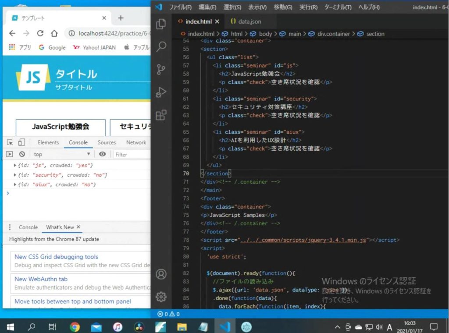Open the VS Code Explorer panel
Image resolution: width=449 pixels, height=333 pixels.
[x=161, y=24]
